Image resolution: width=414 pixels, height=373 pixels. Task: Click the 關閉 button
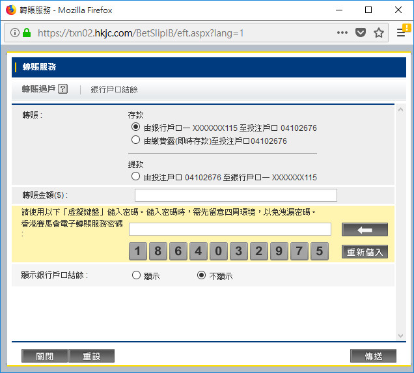pyautogui.click(x=45, y=356)
